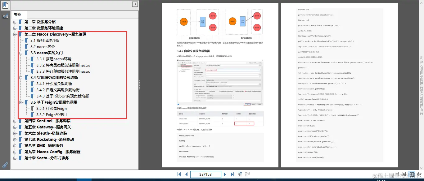Open bookmark 3.3.3 将订单微服务注册到nacos
Image resolution: width=424 pixels, height=181 pixels.
pyautogui.click(x=63, y=71)
